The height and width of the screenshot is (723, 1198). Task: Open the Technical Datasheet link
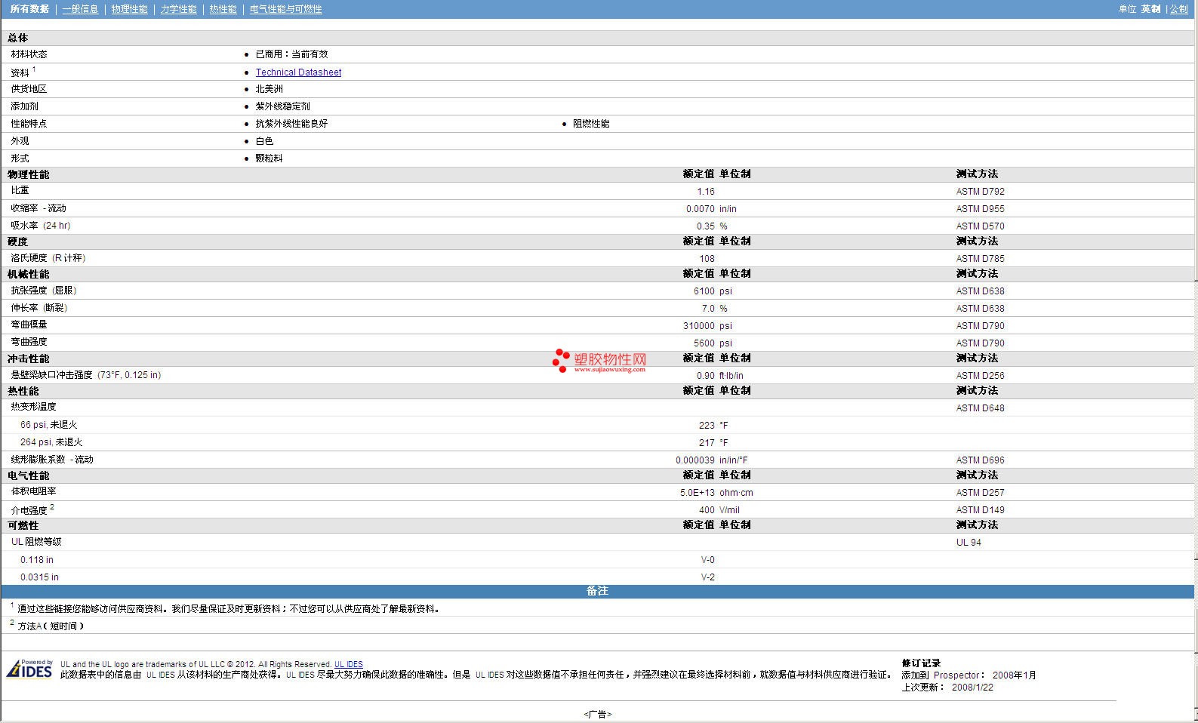pos(298,72)
